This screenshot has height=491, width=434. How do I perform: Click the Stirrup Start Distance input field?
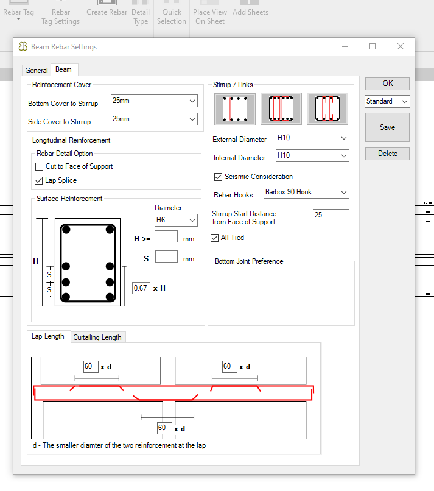pyautogui.click(x=331, y=215)
